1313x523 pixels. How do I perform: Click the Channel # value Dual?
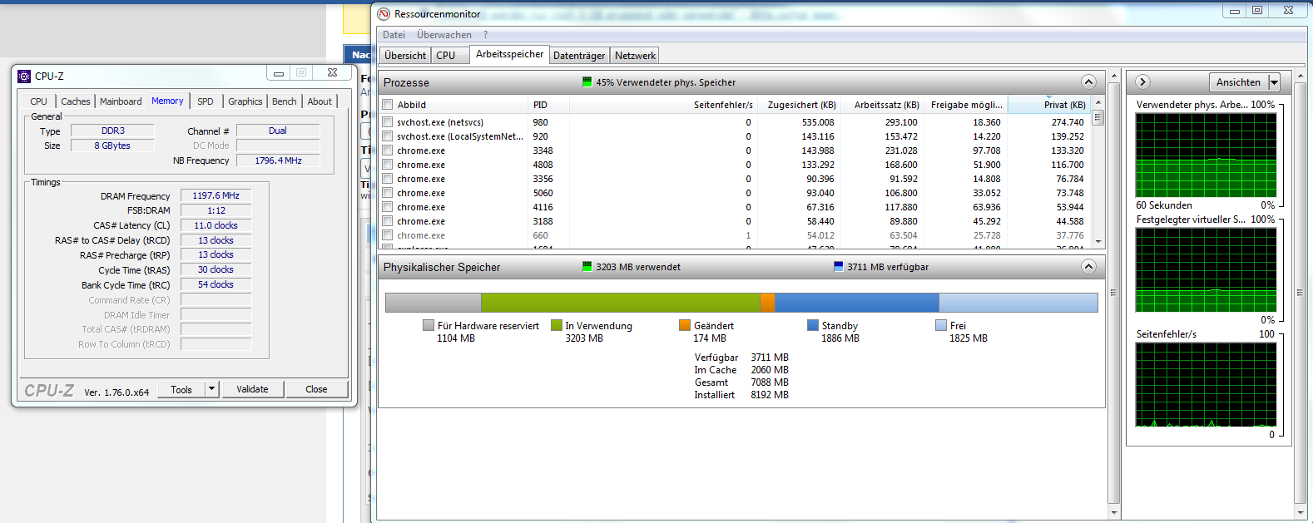[x=278, y=131]
